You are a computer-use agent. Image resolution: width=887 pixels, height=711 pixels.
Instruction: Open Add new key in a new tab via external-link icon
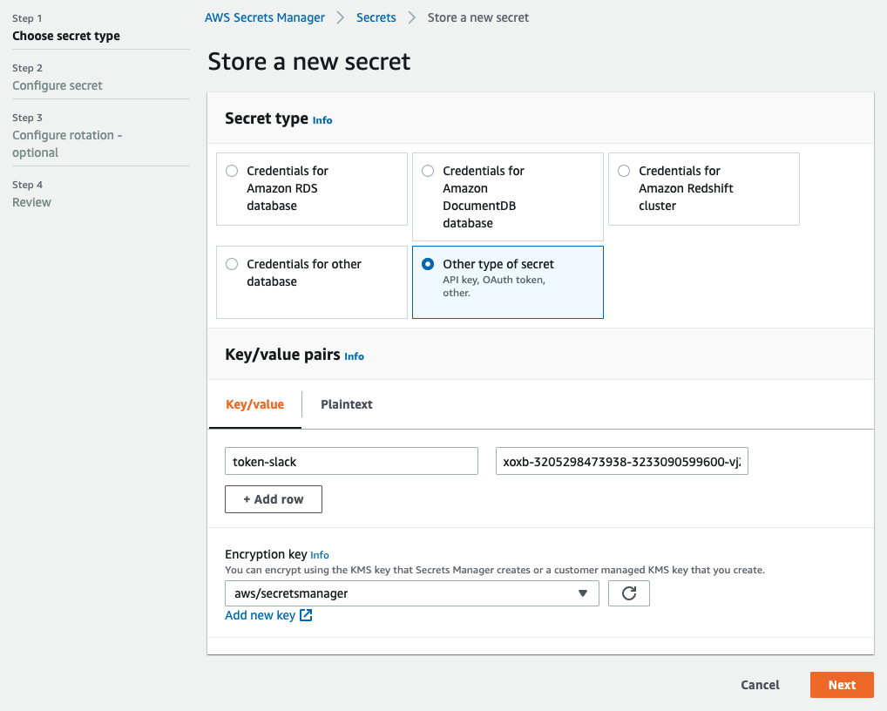click(x=305, y=614)
